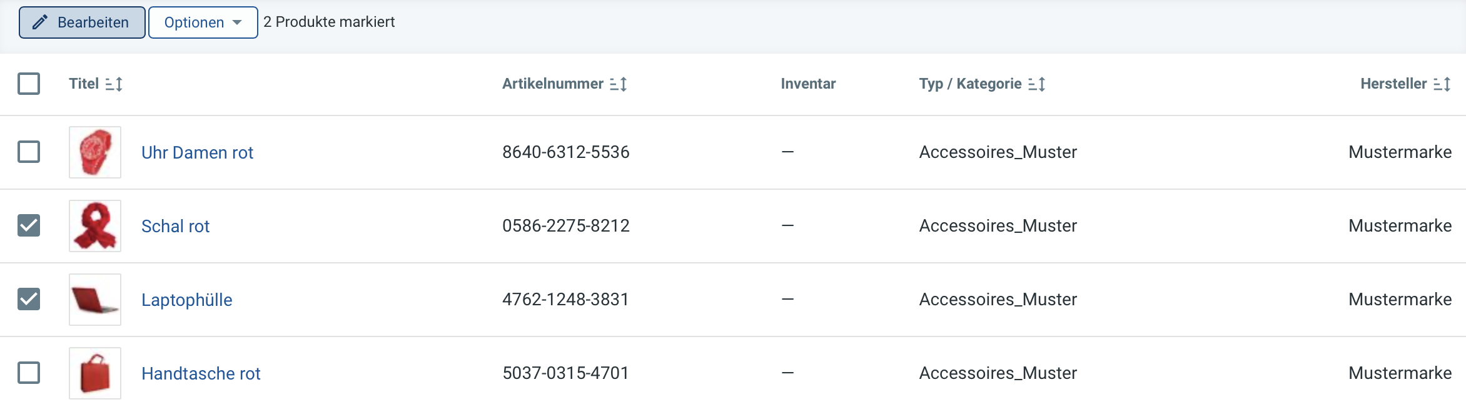Uncheck the Schal rot row checkbox
Screen dimensions: 1466x407
(29, 225)
